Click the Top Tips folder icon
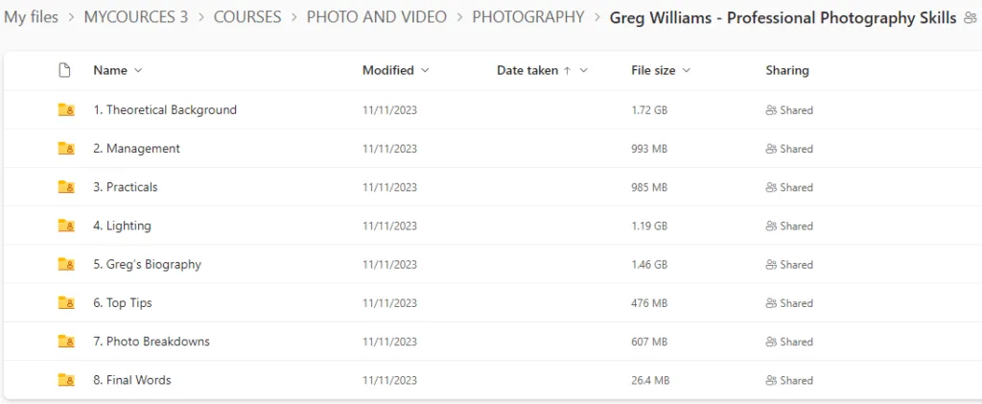This screenshot has width=982, height=404. pos(66,303)
